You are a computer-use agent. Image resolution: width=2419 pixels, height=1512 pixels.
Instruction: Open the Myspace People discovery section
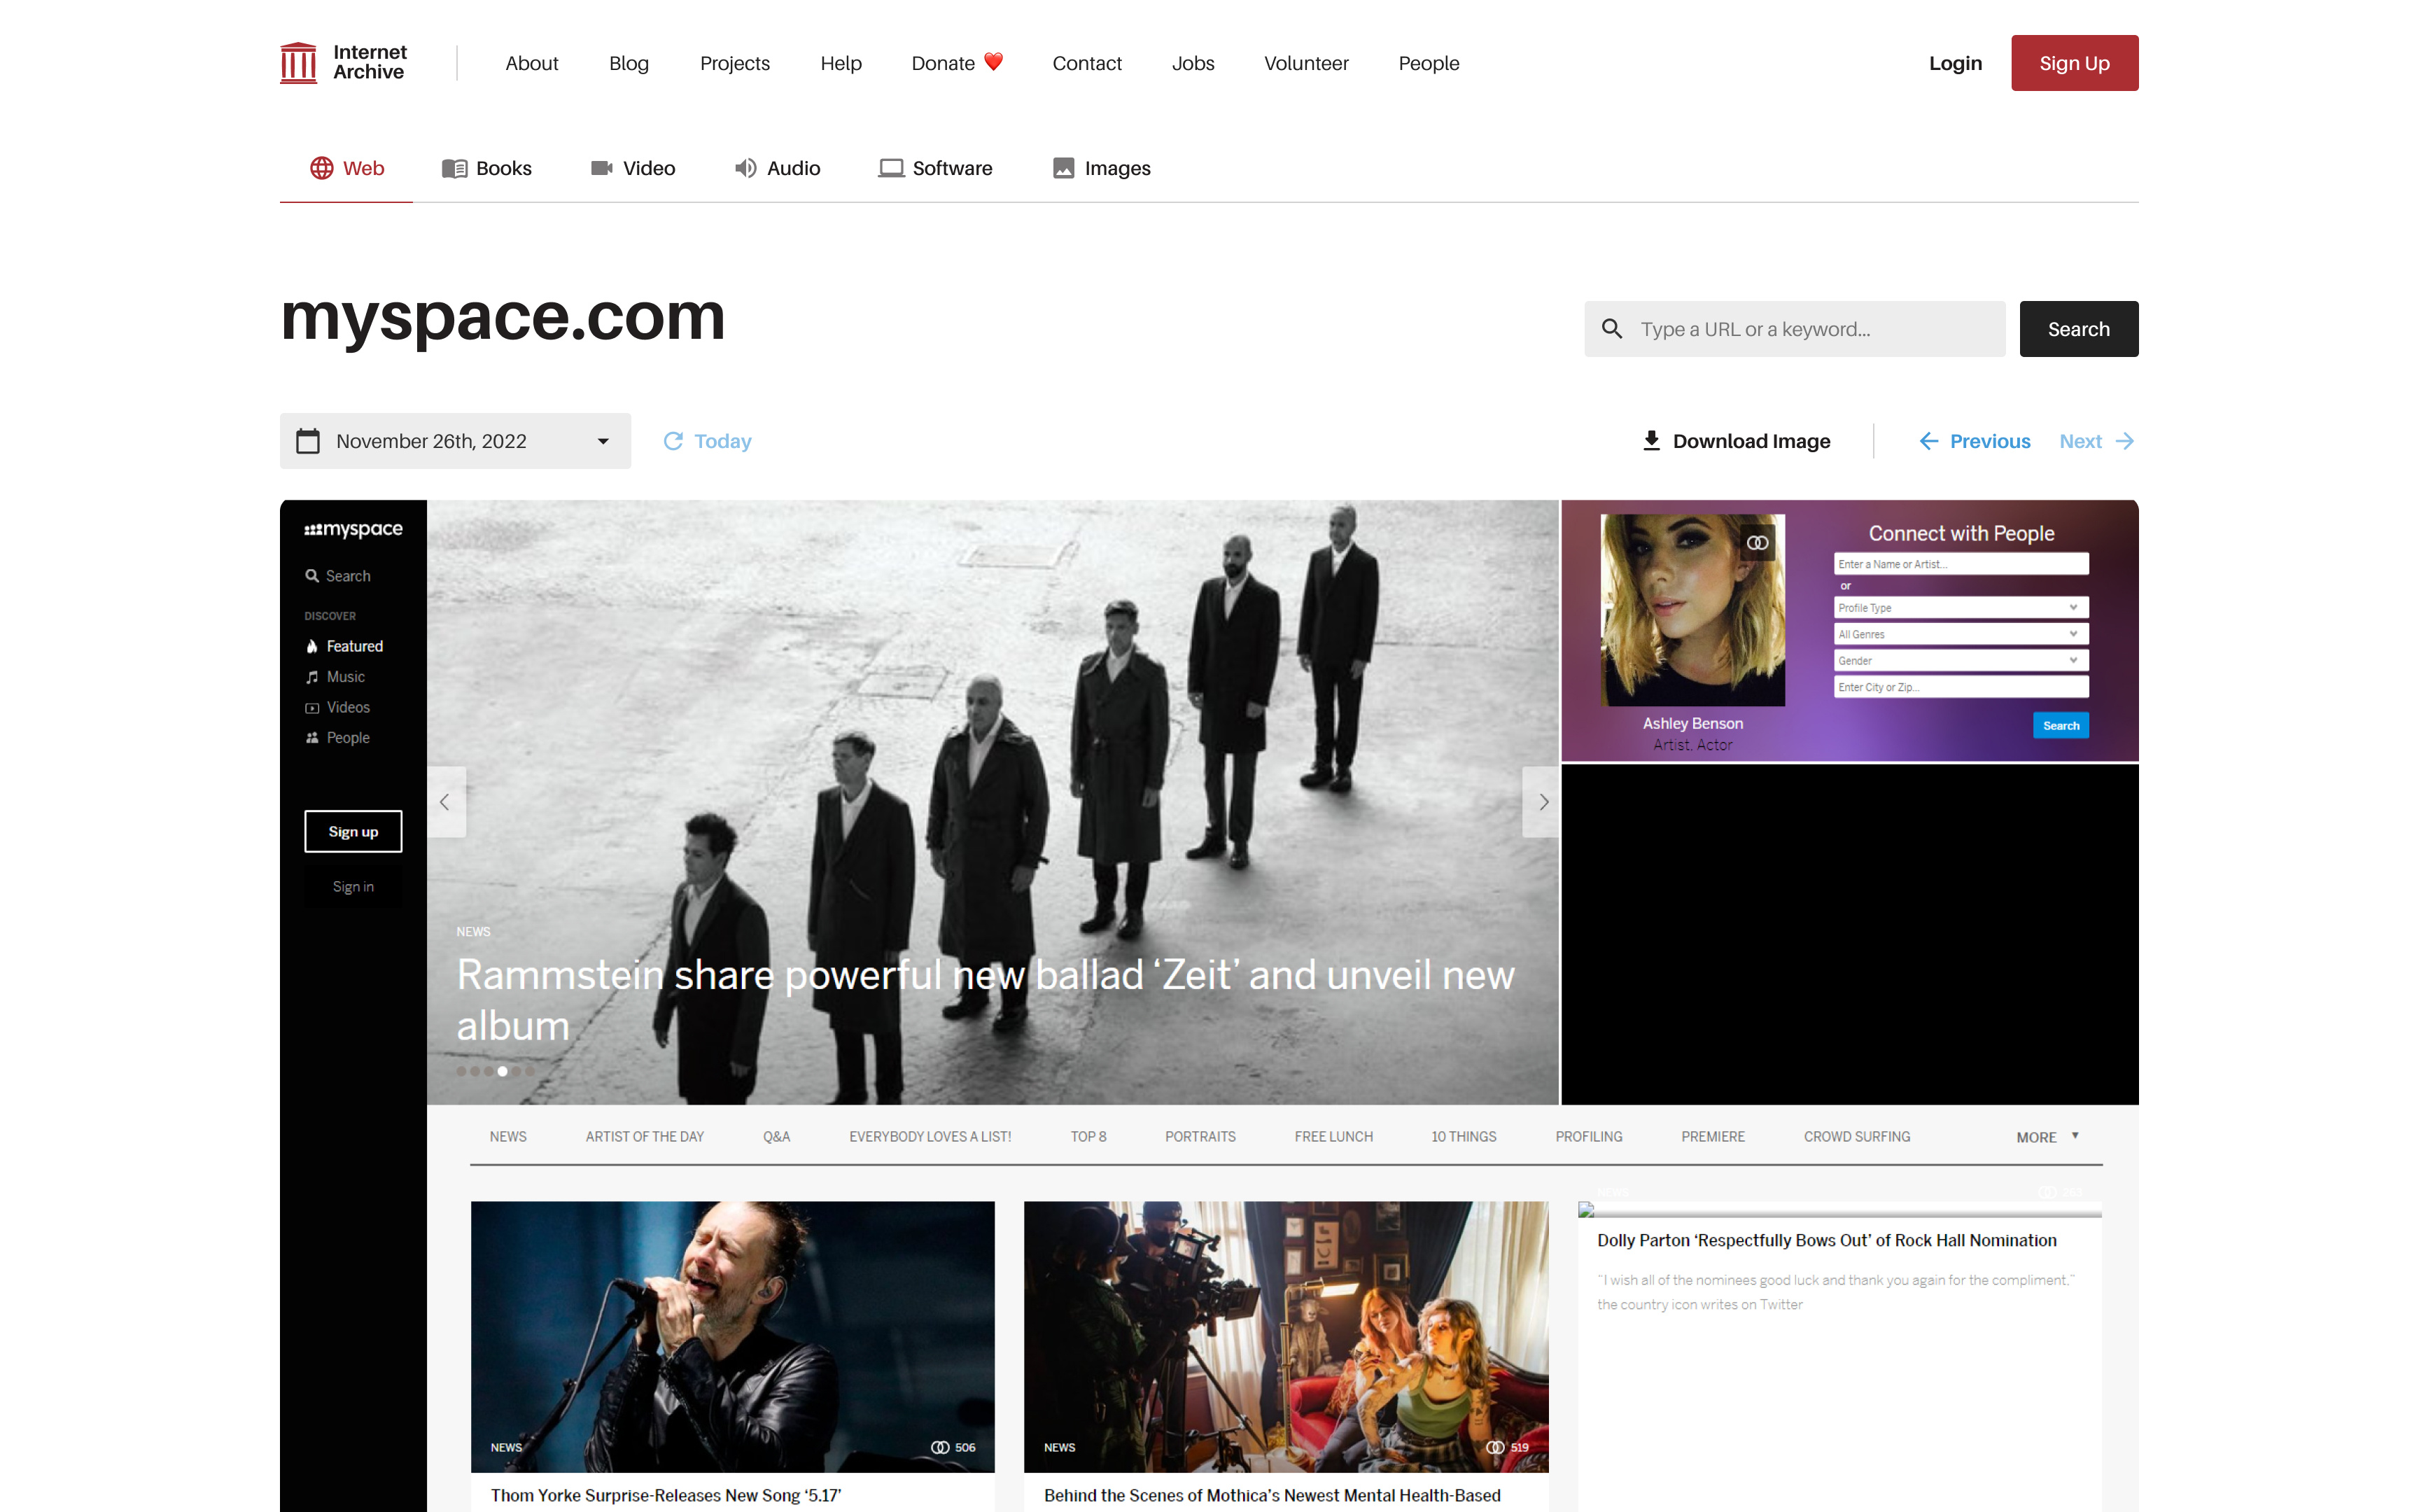click(x=348, y=737)
